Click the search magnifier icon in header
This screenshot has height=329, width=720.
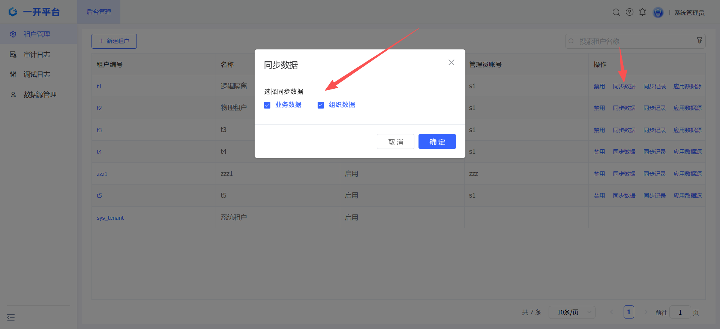pyautogui.click(x=616, y=12)
